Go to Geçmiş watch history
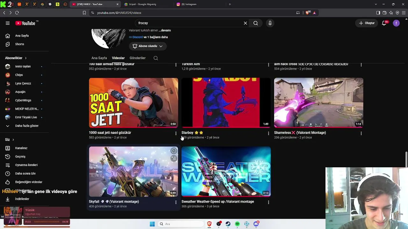Viewport: 408px width, 229px height. coord(24,156)
